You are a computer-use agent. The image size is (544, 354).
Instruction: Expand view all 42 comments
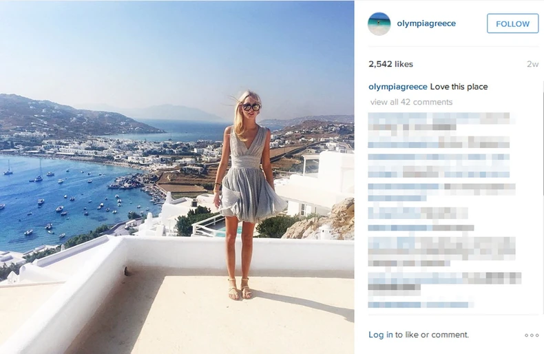tap(411, 102)
